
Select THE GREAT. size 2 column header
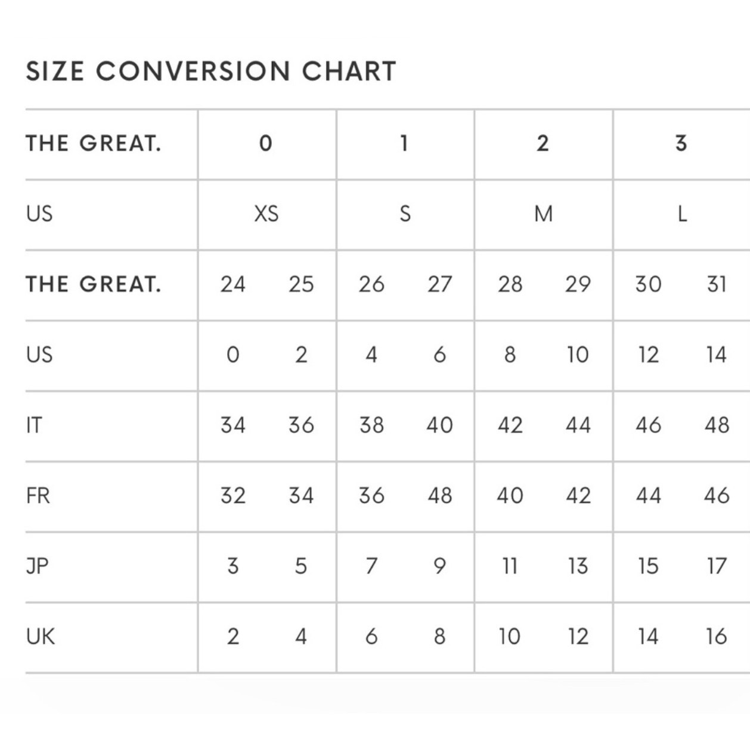pyautogui.click(x=543, y=143)
